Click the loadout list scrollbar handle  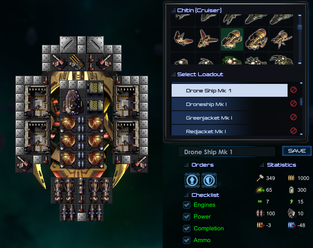coord(301,102)
